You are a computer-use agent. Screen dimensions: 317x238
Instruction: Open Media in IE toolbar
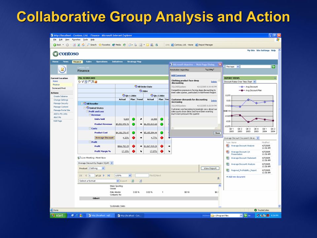pos(117,45)
